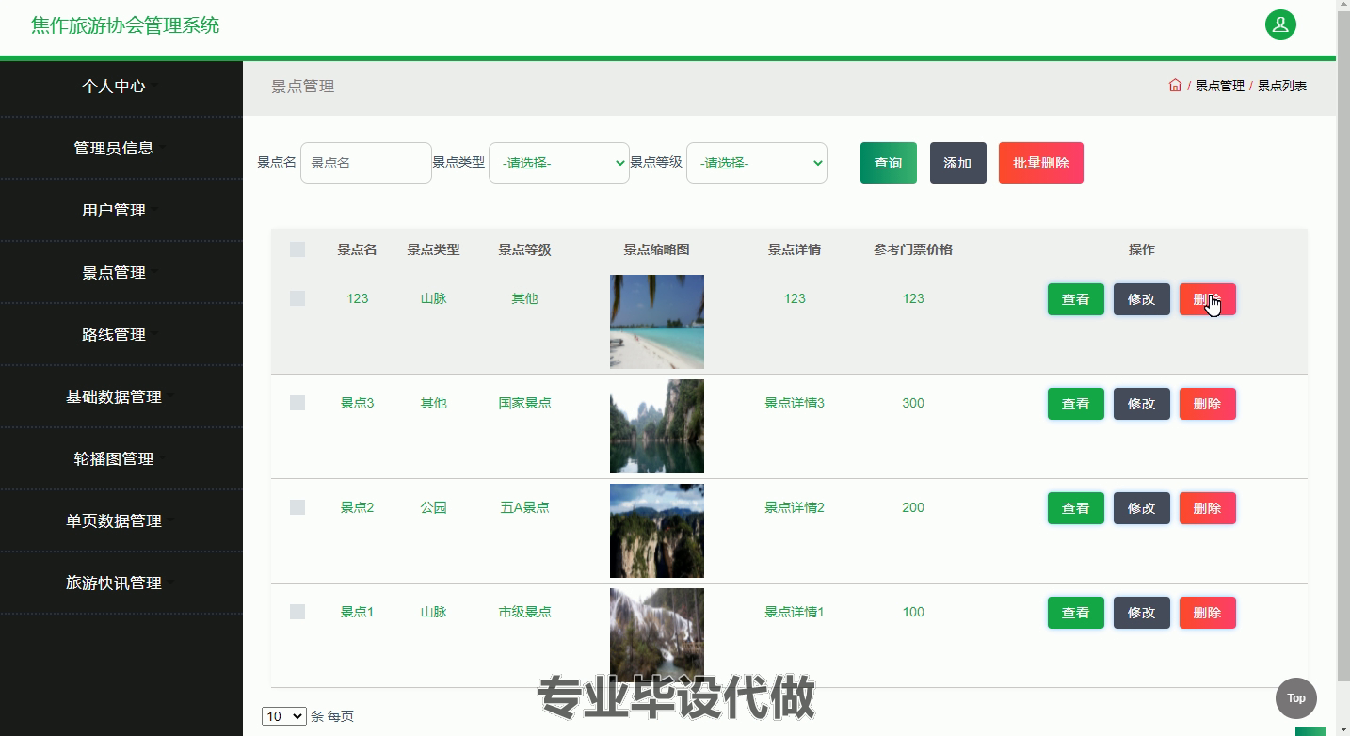
Task: Check the checkbox for row 景点3
Action: (x=297, y=403)
